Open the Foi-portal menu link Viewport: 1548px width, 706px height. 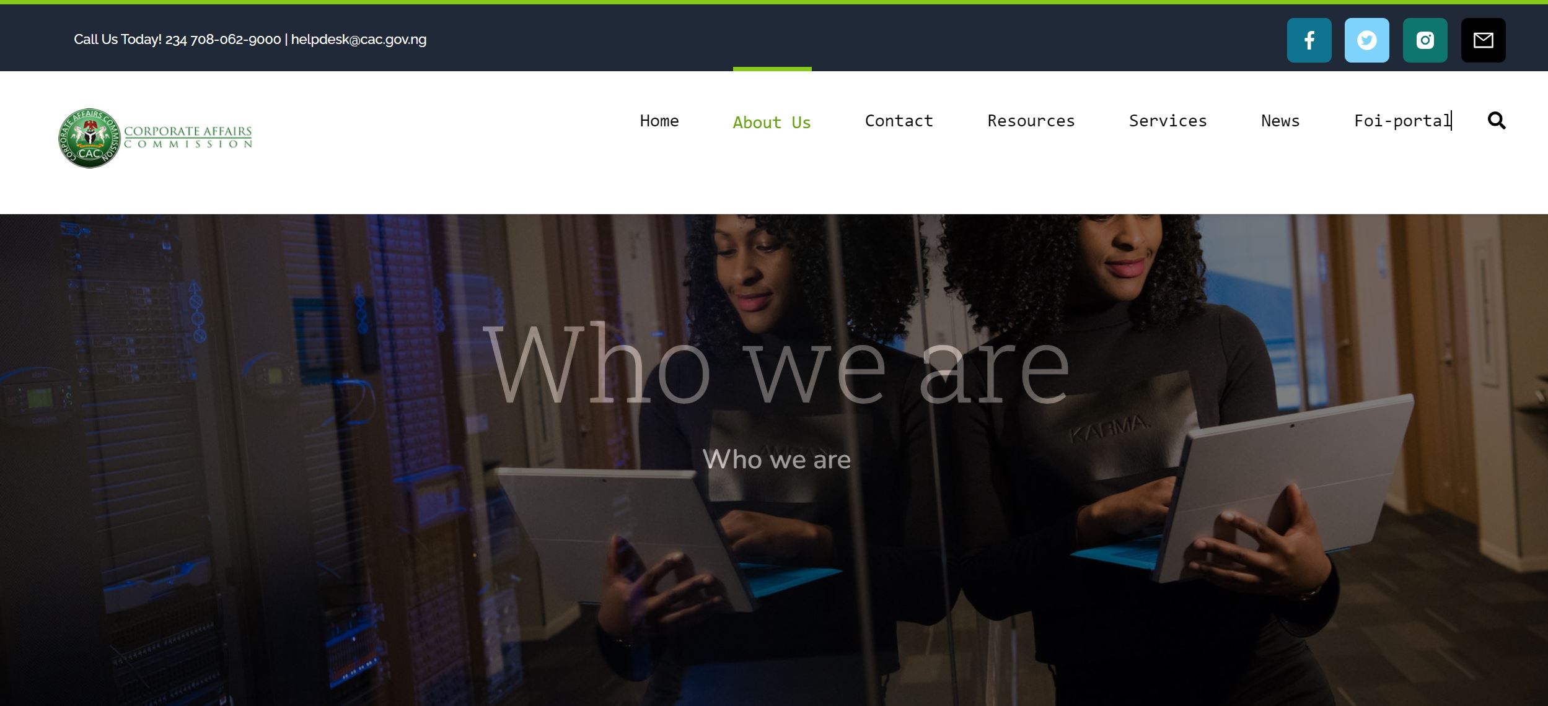pos(1402,121)
